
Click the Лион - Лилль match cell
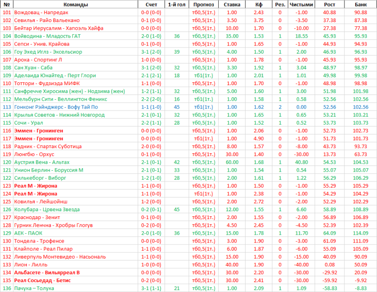31,264
